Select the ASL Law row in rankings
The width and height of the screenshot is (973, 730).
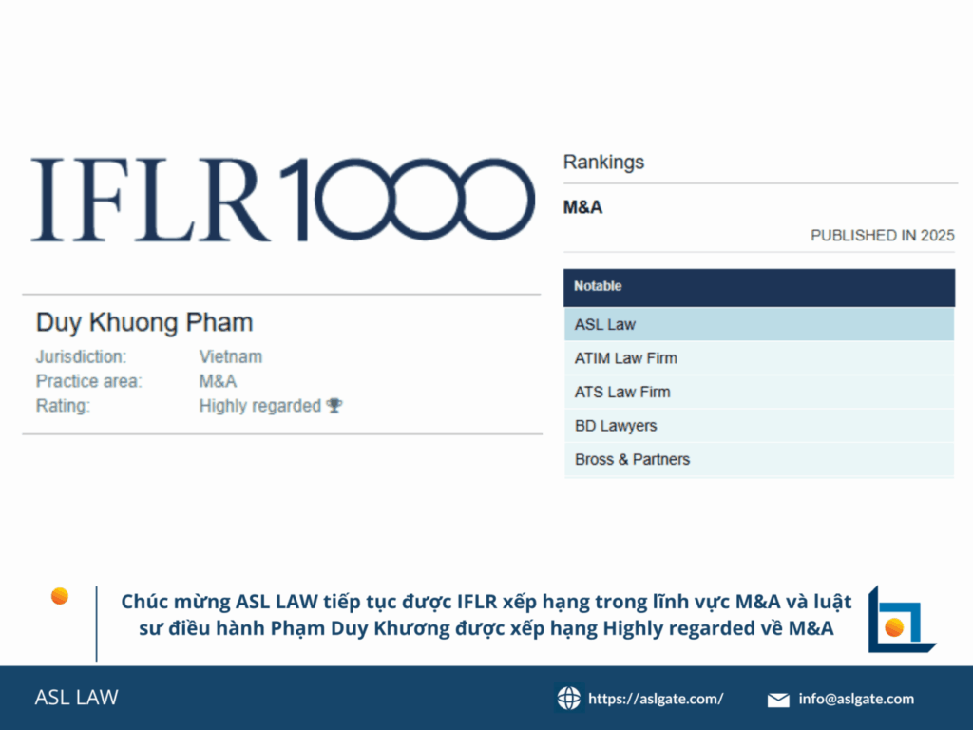click(x=759, y=324)
